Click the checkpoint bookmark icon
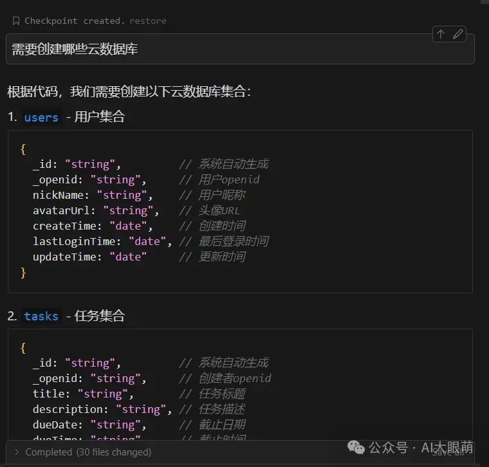 (16, 21)
